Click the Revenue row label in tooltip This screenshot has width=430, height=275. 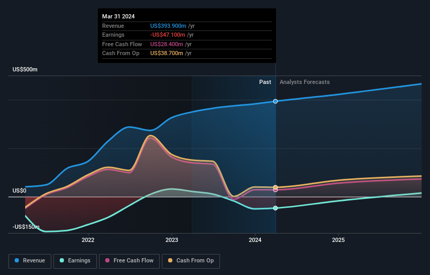coord(113,26)
